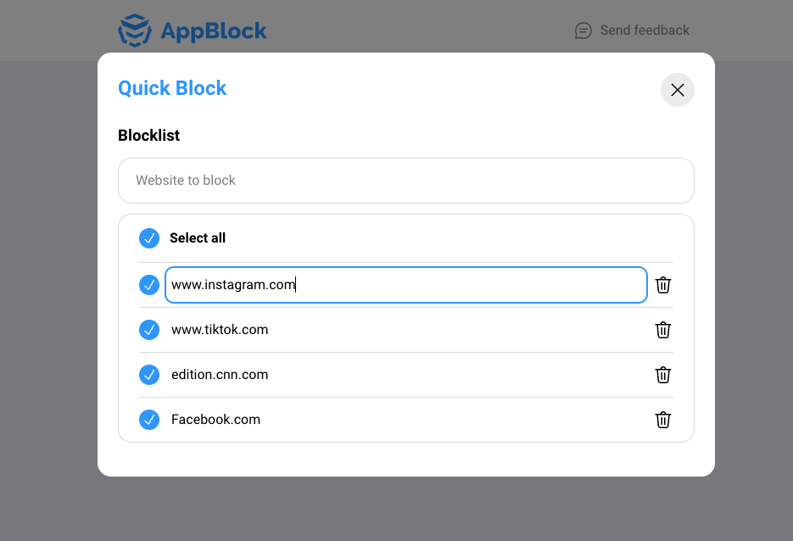Remove www.tiktok.com using the trash icon
Image resolution: width=793 pixels, height=541 pixels.
tap(663, 330)
